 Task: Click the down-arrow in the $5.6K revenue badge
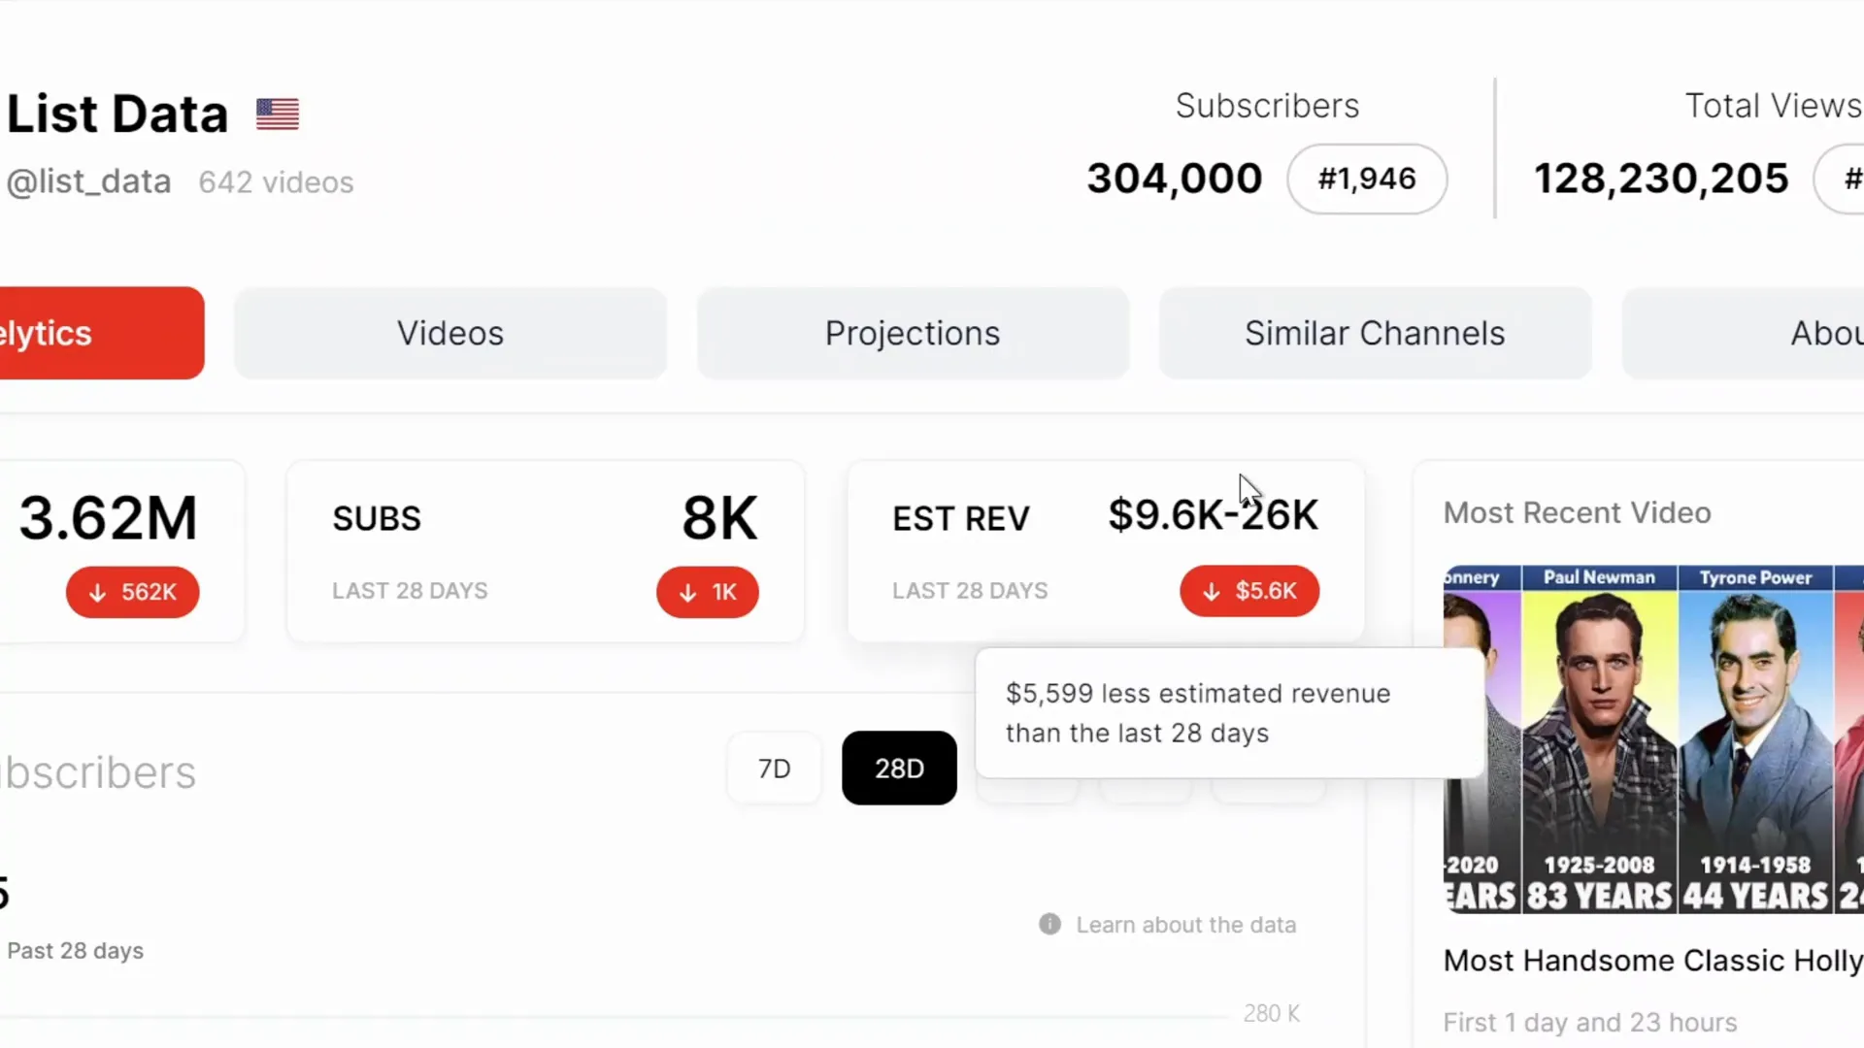click(1211, 591)
